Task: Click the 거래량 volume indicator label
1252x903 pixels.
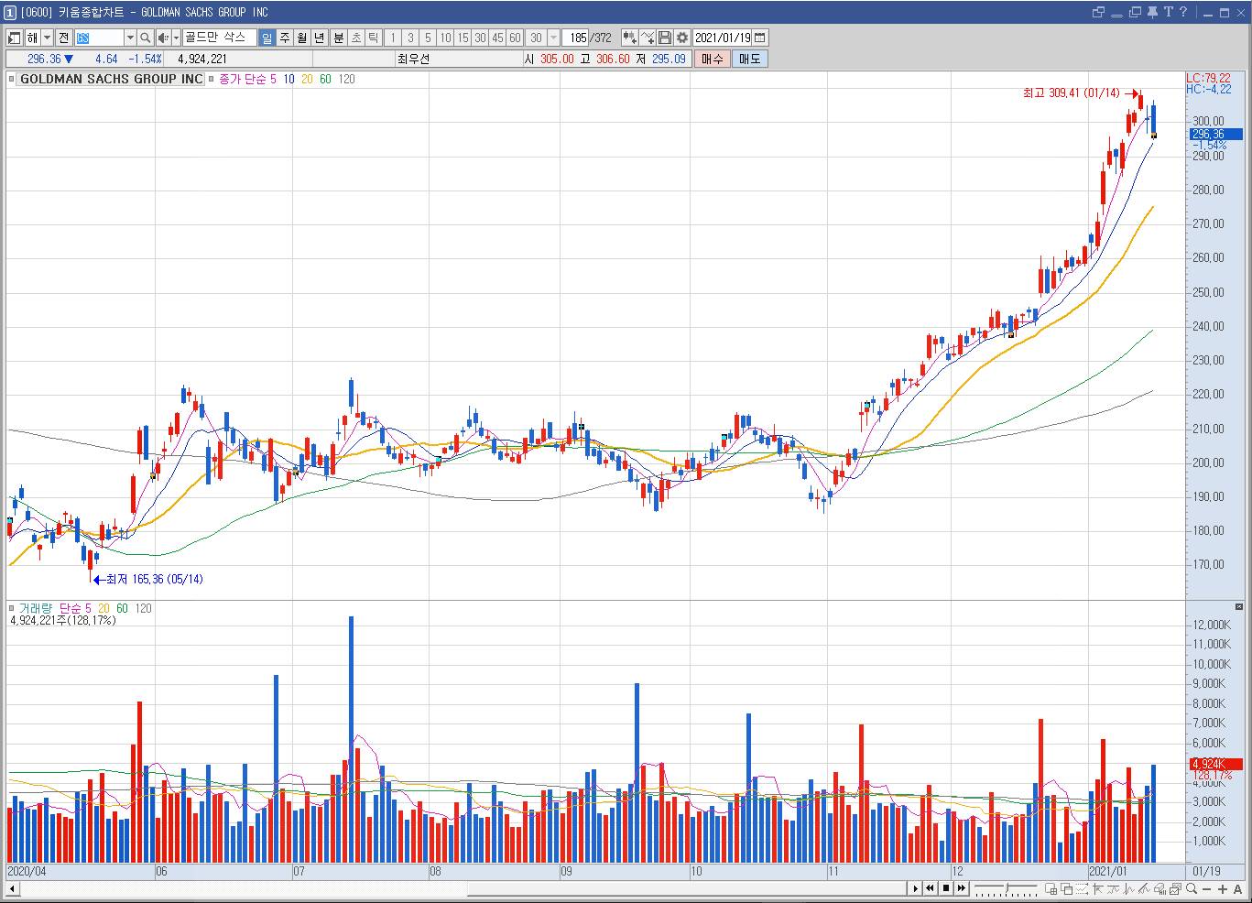Action: click(37, 608)
